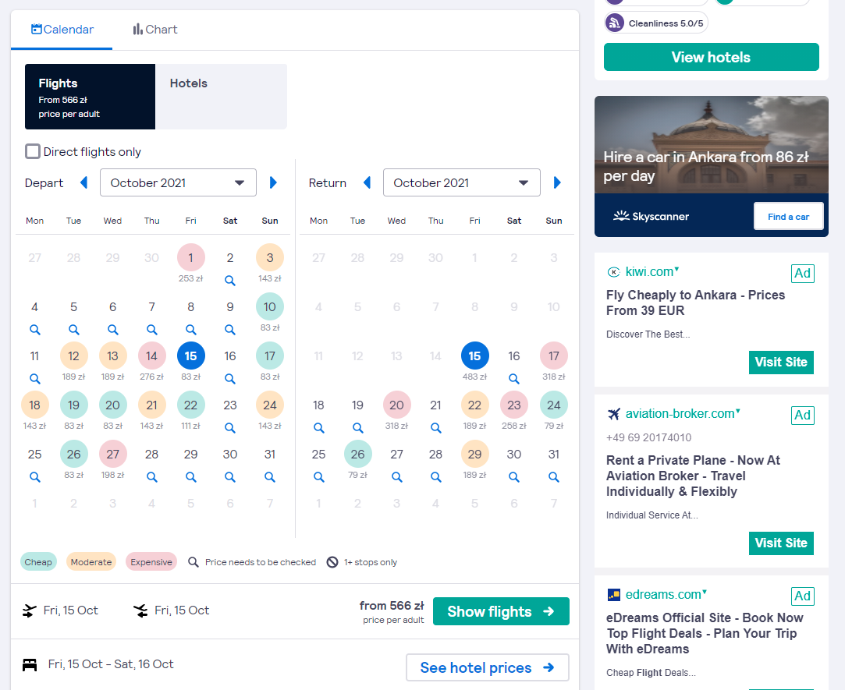Check price for return Mon 25 October
This screenshot has width=845, height=690.
coord(318,476)
